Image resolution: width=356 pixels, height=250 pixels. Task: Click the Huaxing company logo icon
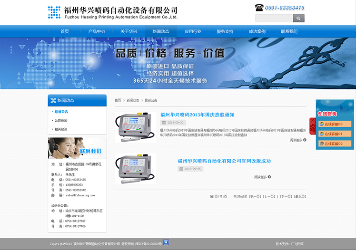(x=54, y=12)
